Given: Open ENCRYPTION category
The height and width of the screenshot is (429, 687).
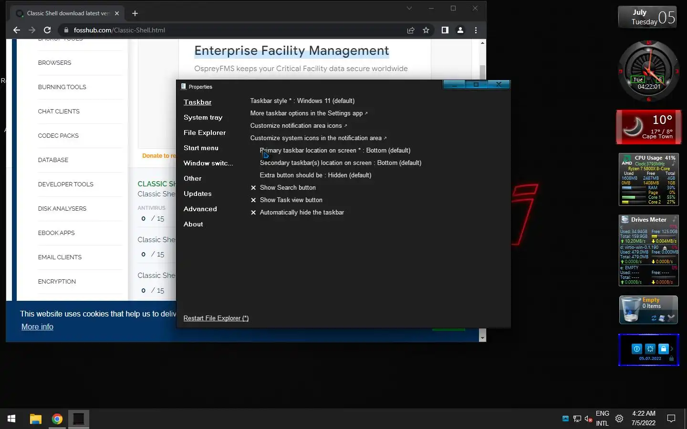Looking at the screenshot, I should point(57,282).
